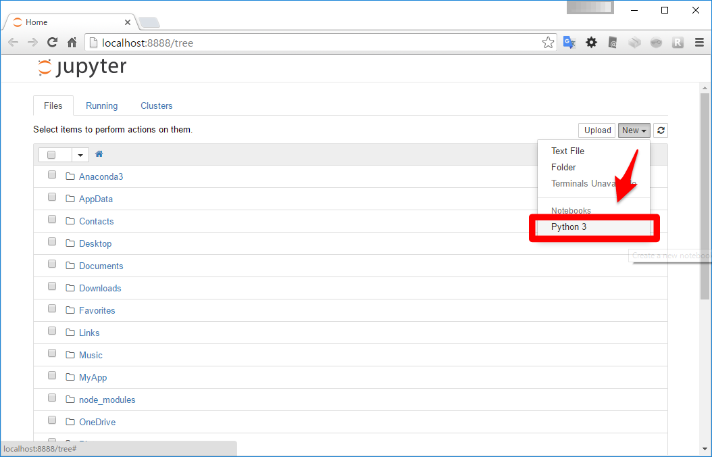Open the Links folder link

(89, 333)
